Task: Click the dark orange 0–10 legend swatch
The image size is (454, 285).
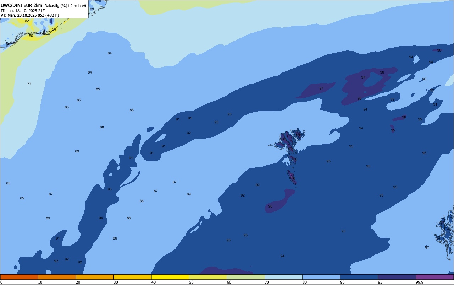Action: [19, 277]
